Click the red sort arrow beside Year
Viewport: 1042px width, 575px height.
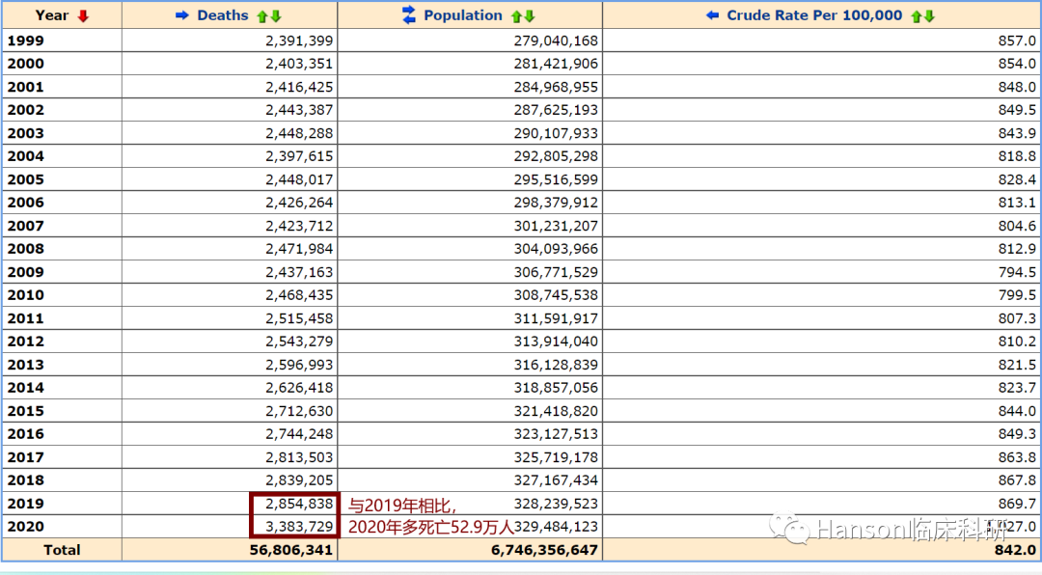[83, 15]
